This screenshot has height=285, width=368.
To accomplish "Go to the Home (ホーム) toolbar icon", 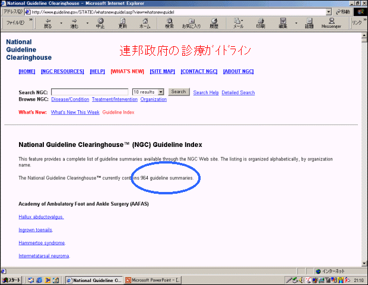I will click(x=145, y=23).
